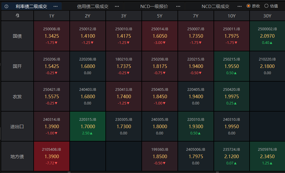The image size is (285, 173).
Task: Open the 240305.IB cell at 1.8000
Action: point(160,126)
